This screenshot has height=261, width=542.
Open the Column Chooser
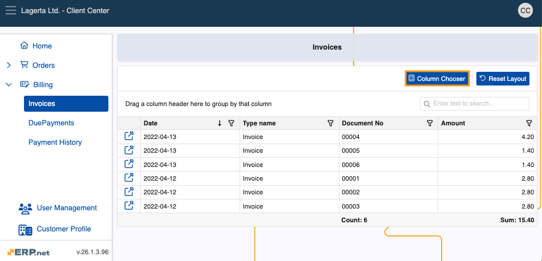click(x=437, y=79)
